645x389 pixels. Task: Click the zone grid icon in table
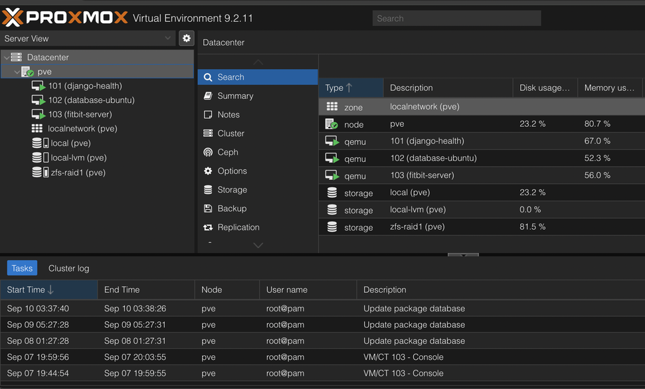[332, 106]
